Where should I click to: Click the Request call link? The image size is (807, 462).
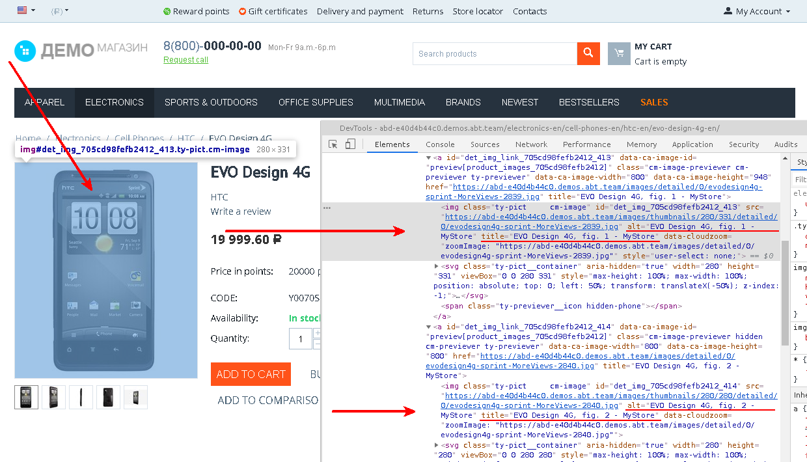[x=185, y=60]
